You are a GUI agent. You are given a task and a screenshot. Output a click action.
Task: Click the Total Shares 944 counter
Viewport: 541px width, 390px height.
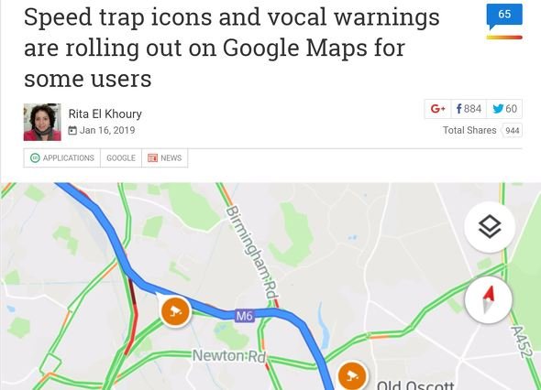coord(482,130)
